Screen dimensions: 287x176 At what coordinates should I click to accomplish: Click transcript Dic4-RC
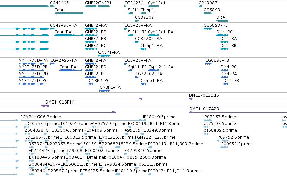click(224, 32)
